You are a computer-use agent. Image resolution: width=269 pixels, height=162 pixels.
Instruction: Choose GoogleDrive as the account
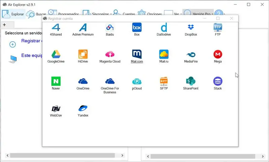click(56, 56)
